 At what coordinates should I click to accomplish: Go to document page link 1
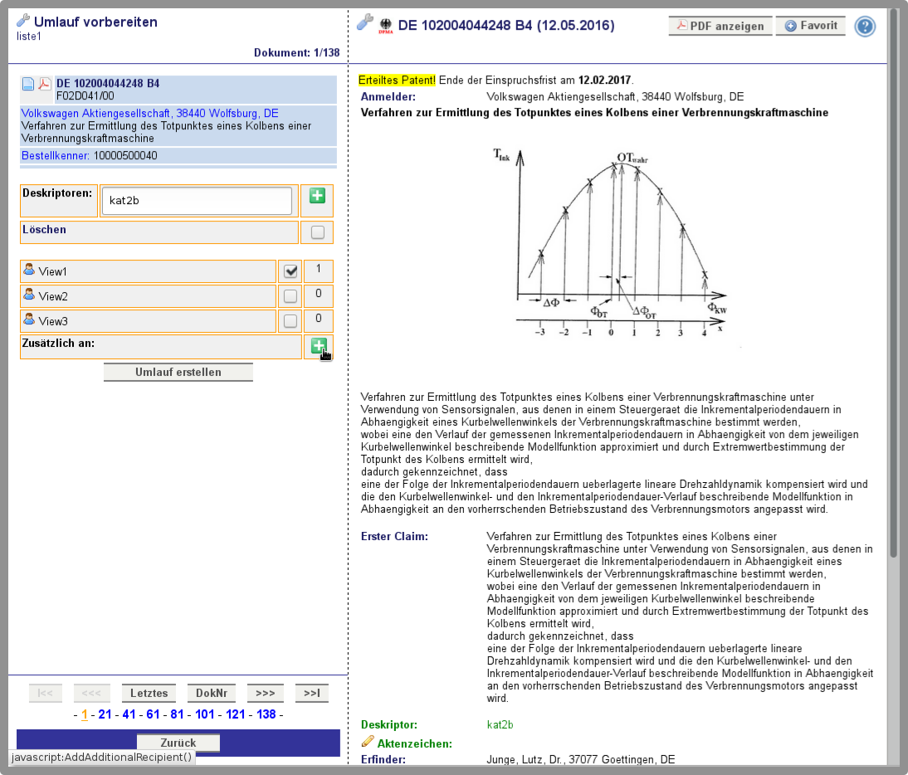[85, 714]
